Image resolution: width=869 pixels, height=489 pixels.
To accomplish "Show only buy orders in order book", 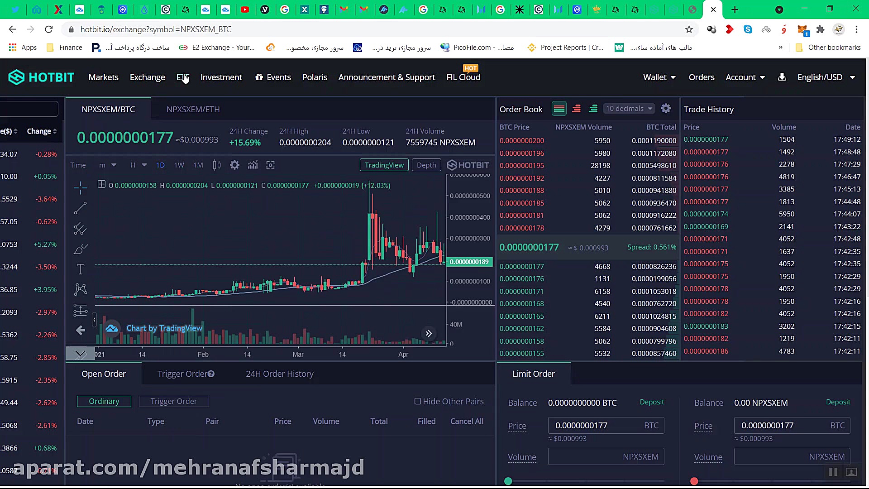I will click(593, 109).
